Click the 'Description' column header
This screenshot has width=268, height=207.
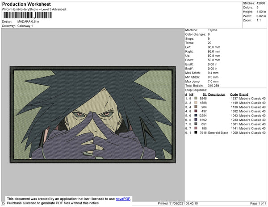[217, 95]
